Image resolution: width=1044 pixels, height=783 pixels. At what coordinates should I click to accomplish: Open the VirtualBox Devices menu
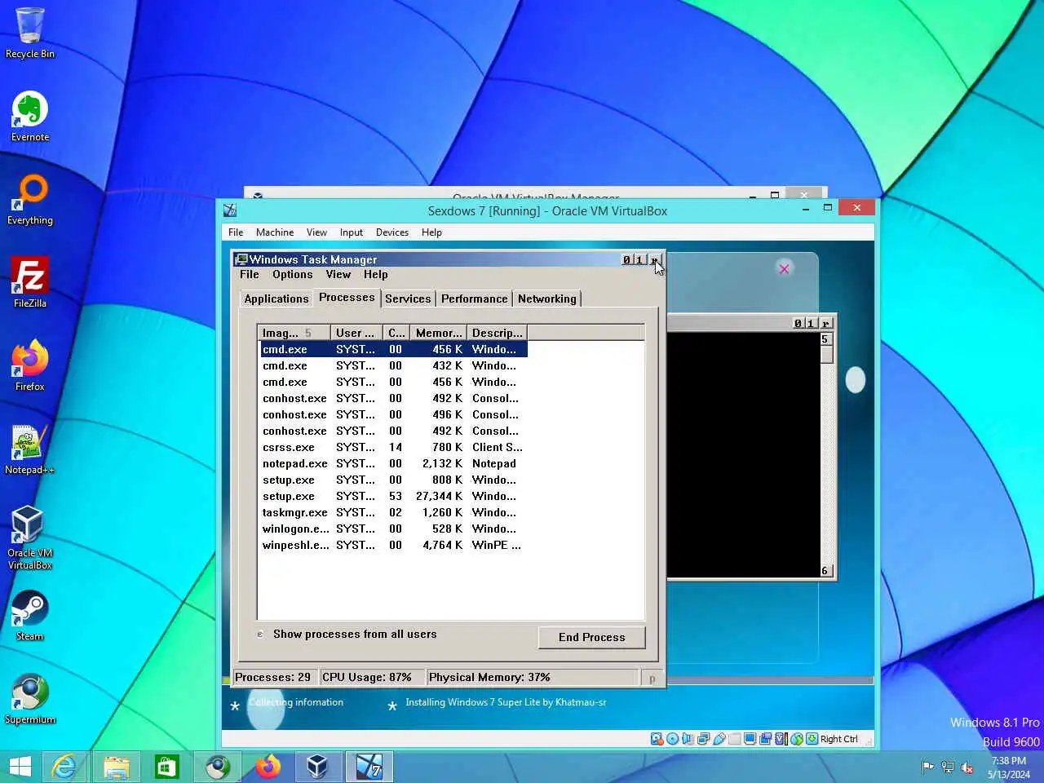pyautogui.click(x=392, y=232)
